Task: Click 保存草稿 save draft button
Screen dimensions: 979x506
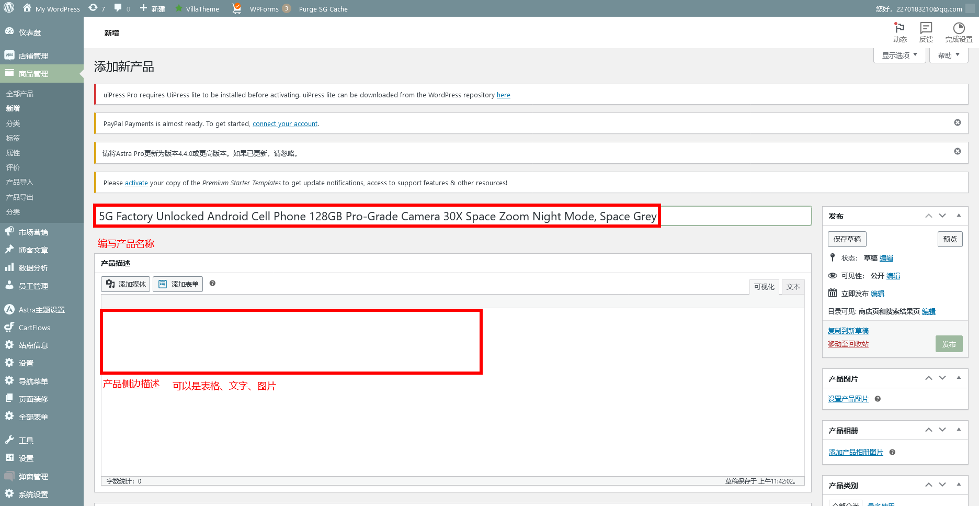Action: coord(847,239)
